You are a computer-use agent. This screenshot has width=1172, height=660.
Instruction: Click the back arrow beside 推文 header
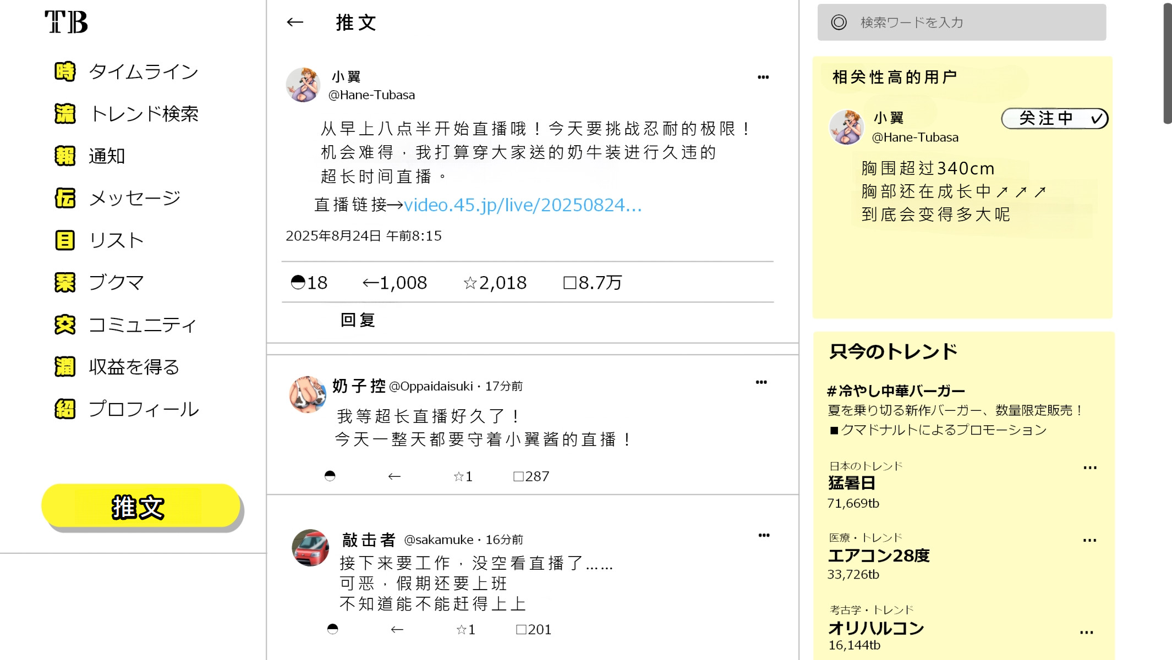point(295,23)
